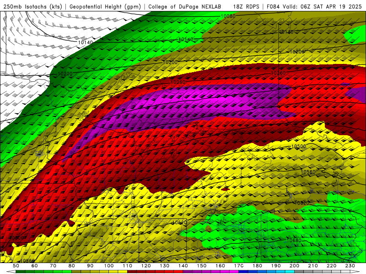The image size is (366, 274).
Task: Click the 130 knots legend value
Action: [x=165, y=266]
